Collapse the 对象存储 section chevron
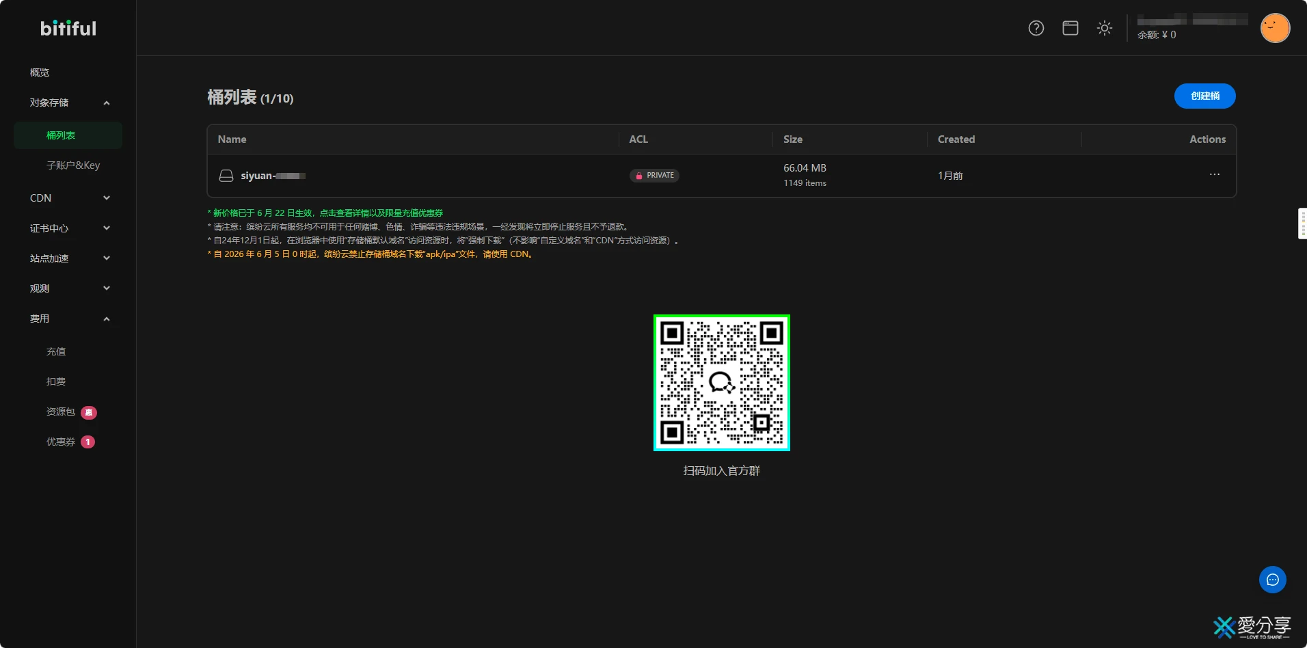This screenshot has width=1307, height=648. tap(107, 103)
